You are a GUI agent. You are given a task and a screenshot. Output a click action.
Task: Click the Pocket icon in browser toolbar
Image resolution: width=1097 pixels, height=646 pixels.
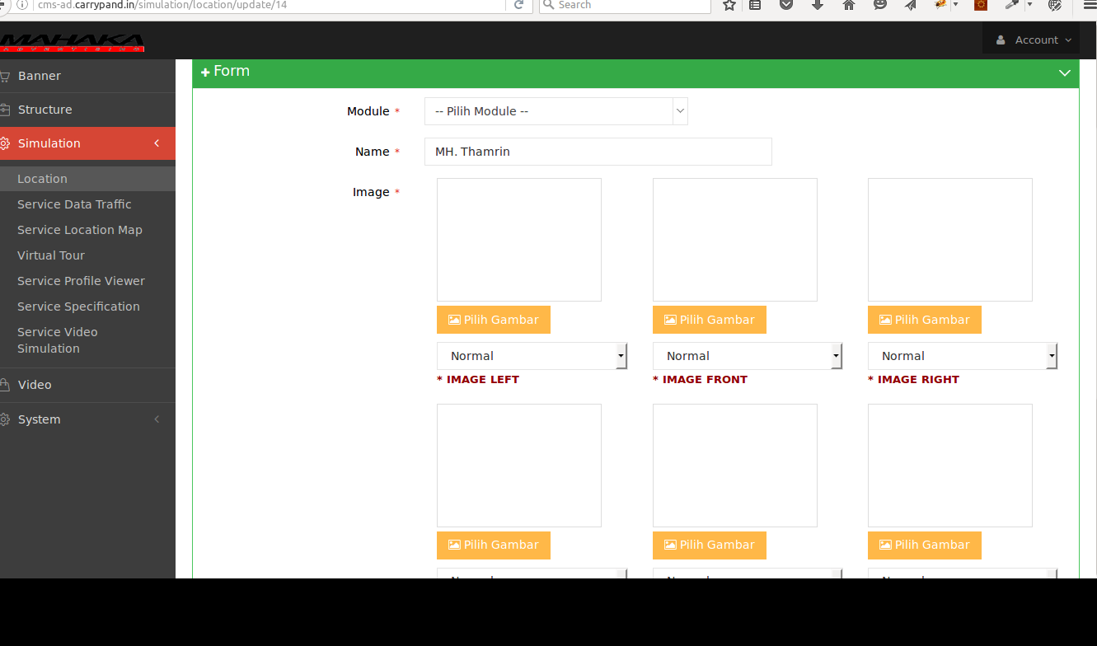click(x=786, y=5)
